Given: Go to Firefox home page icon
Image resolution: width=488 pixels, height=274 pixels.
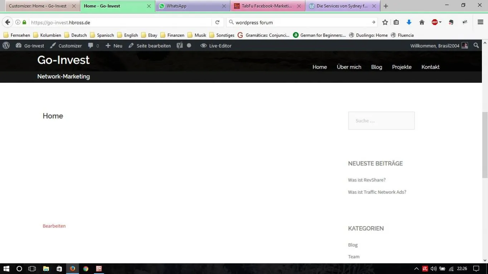Looking at the screenshot, I should click(422, 22).
